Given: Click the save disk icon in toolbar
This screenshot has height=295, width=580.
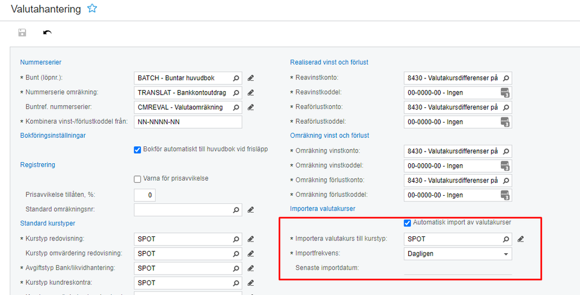Looking at the screenshot, I should (22, 33).
